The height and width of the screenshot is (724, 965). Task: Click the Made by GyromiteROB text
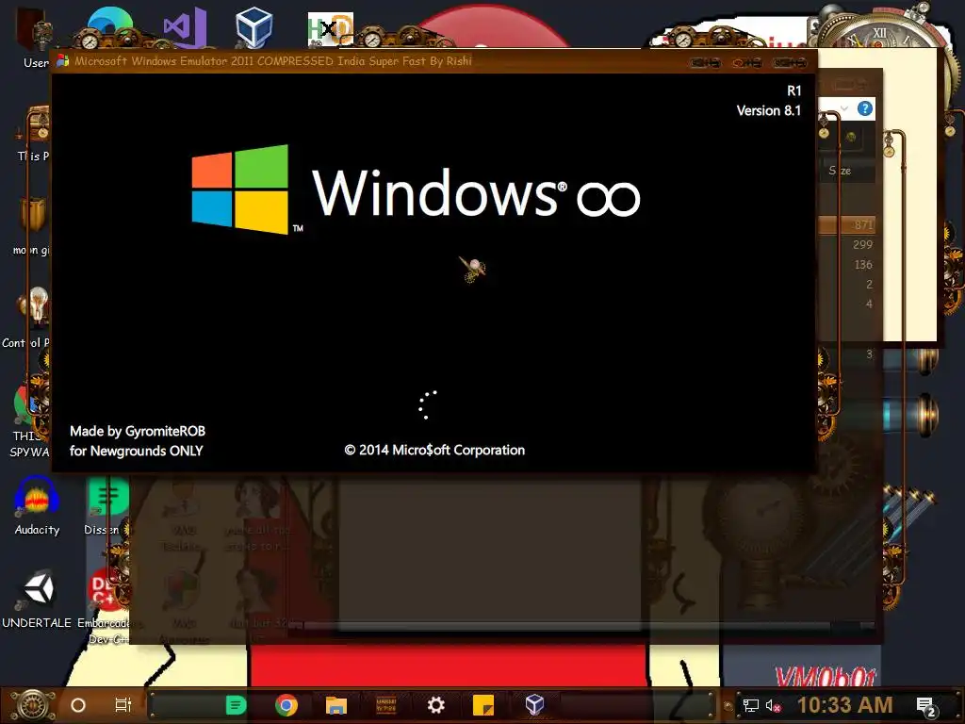pyautogui.click(x=138, y=431)
